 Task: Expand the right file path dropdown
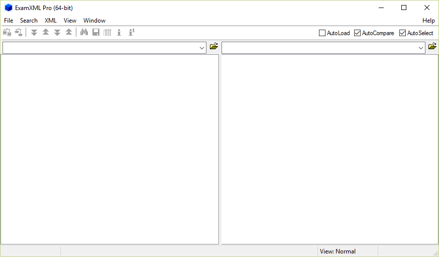click(420, 48)
